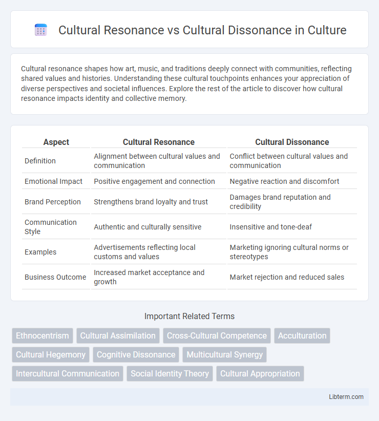Screen dimensions: 379x421
Task: Visit the Libterm.com footer link
Action: tap(346, 397)
